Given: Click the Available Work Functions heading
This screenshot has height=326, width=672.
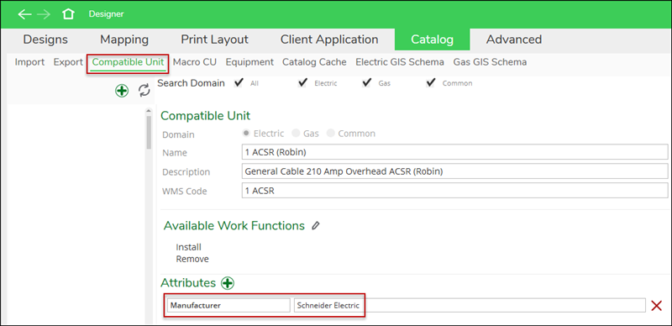Looking at the screenshot, I should (x=234, y=226).
